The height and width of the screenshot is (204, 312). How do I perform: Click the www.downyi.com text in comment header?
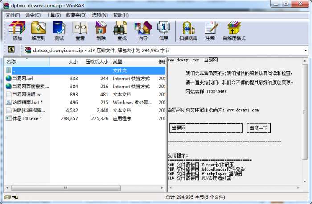pyautogui.click(x=183, y=60)
